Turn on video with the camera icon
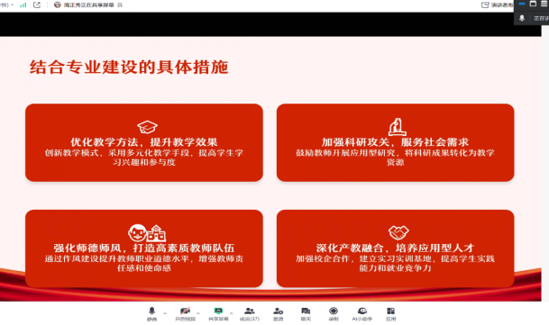Image resolution: width=549 pixels, height=325 pixels. [x=185, y=313]
